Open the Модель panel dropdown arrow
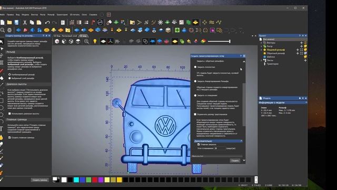 point(303,98)
